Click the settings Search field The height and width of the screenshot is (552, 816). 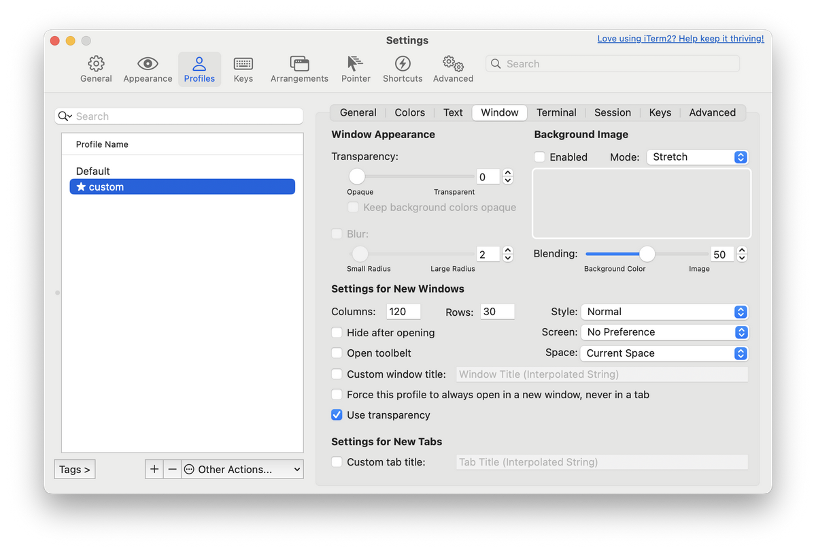coord(613,64)
